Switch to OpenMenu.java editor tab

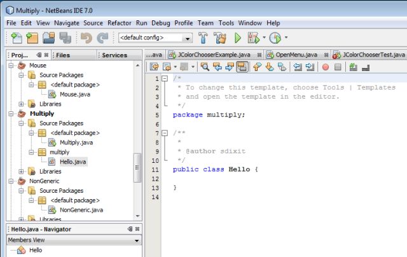click(296, 55)
